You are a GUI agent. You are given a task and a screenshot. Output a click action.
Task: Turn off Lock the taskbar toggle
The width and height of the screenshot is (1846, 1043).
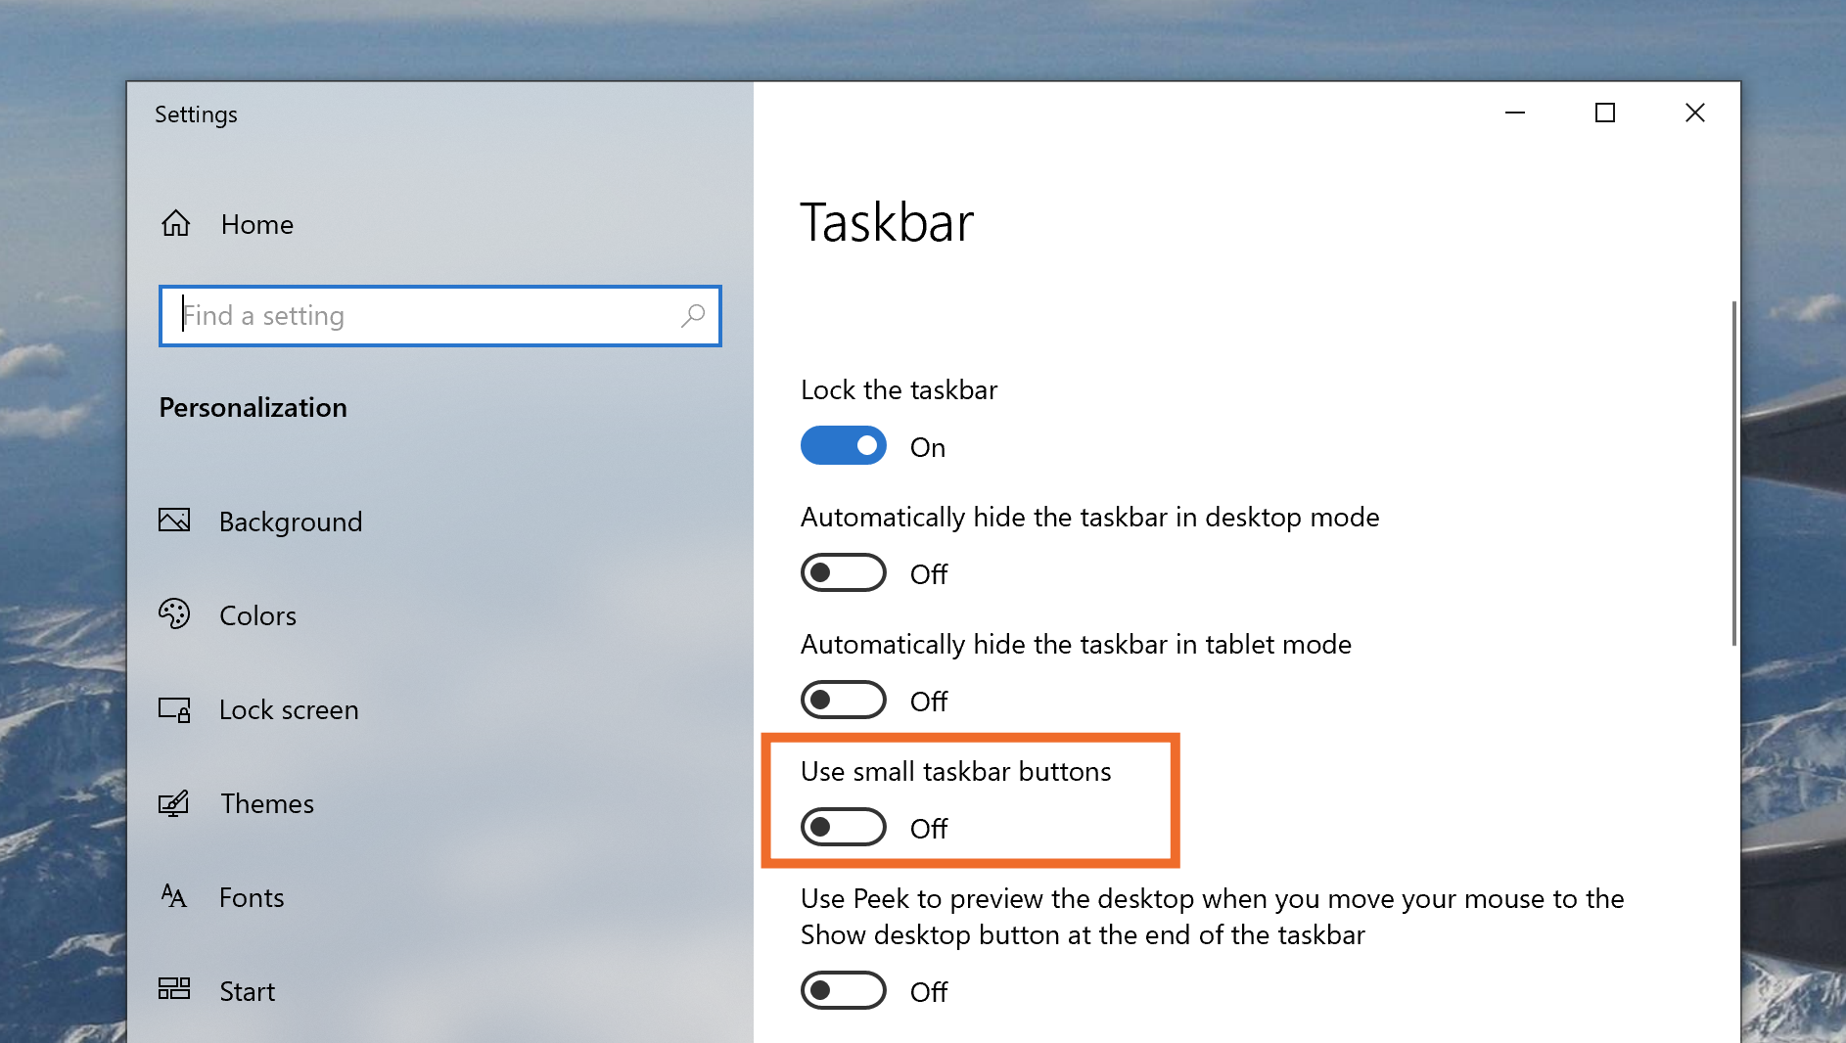[x=843, y=445]
